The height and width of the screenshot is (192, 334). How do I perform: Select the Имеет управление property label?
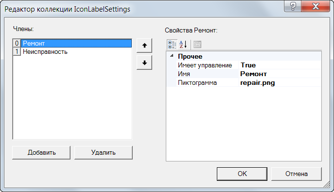tap(205, 65)
